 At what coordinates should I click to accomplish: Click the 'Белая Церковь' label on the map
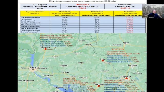[26, 80]
